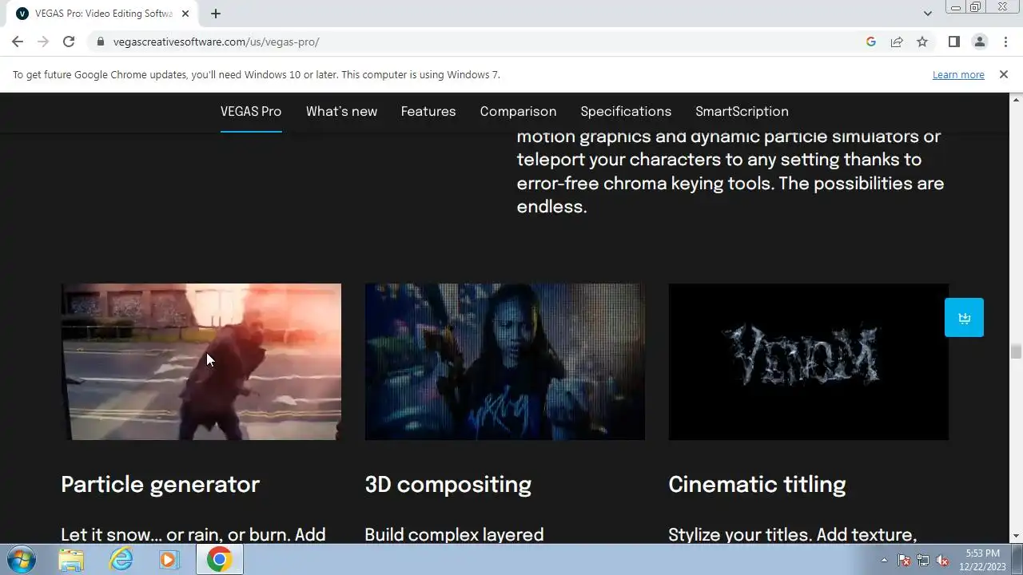The image size is (1023, 575).
Task: Click the scrollbar down arrow
Action: [x=1016, y=537]
